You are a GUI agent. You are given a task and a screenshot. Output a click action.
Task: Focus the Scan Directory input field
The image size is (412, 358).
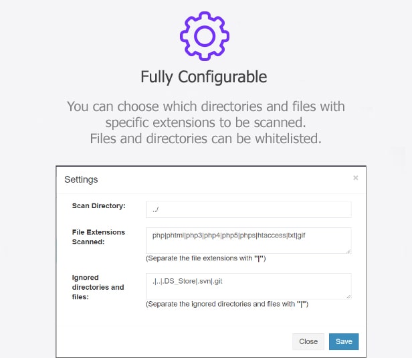point(248,209)
